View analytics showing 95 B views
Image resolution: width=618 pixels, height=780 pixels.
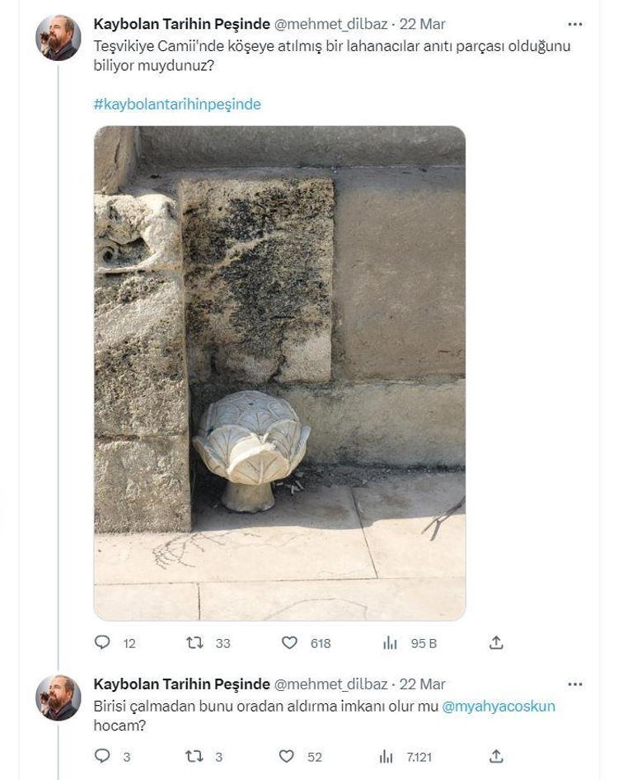[390, 643]
